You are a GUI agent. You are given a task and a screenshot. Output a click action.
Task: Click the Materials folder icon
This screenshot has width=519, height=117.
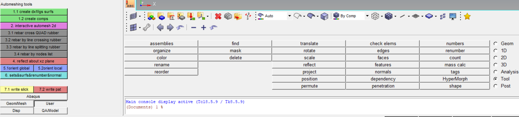coord(171,16)
